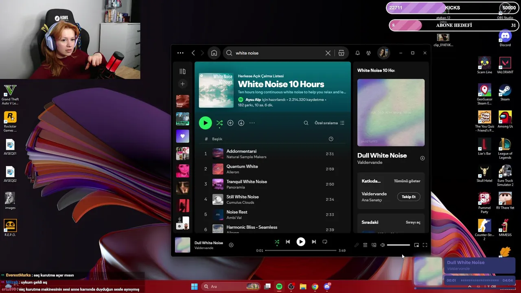
Task: Click Aysu Alp playlist owner link
Action: (x=253, y=100)
